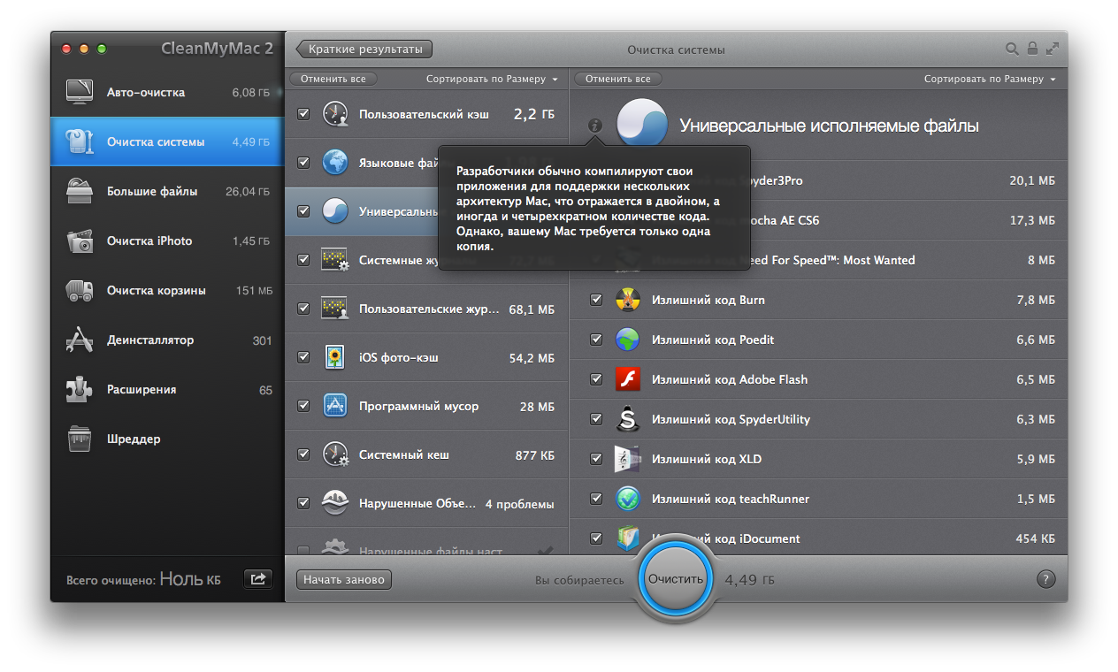Uncheck Пользовательский кэш checkbox
Viewport: 1118px width, 672px height.
coord(303,114)
